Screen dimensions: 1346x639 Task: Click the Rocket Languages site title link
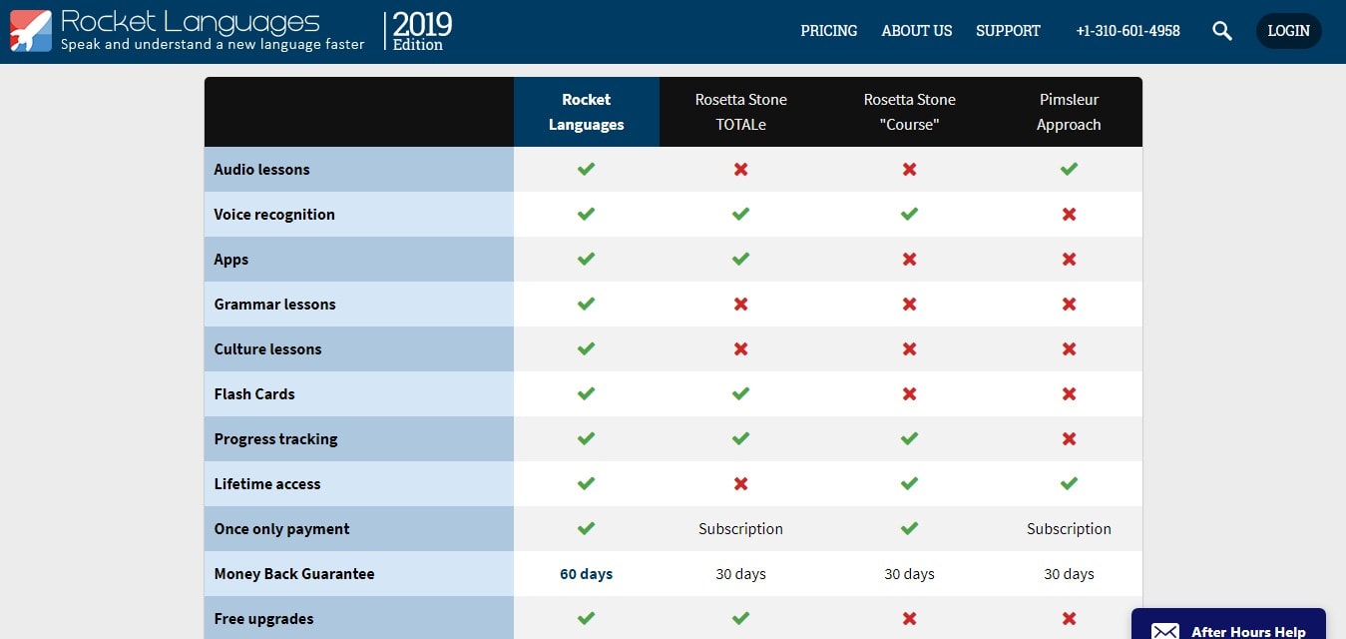(191, 21)
